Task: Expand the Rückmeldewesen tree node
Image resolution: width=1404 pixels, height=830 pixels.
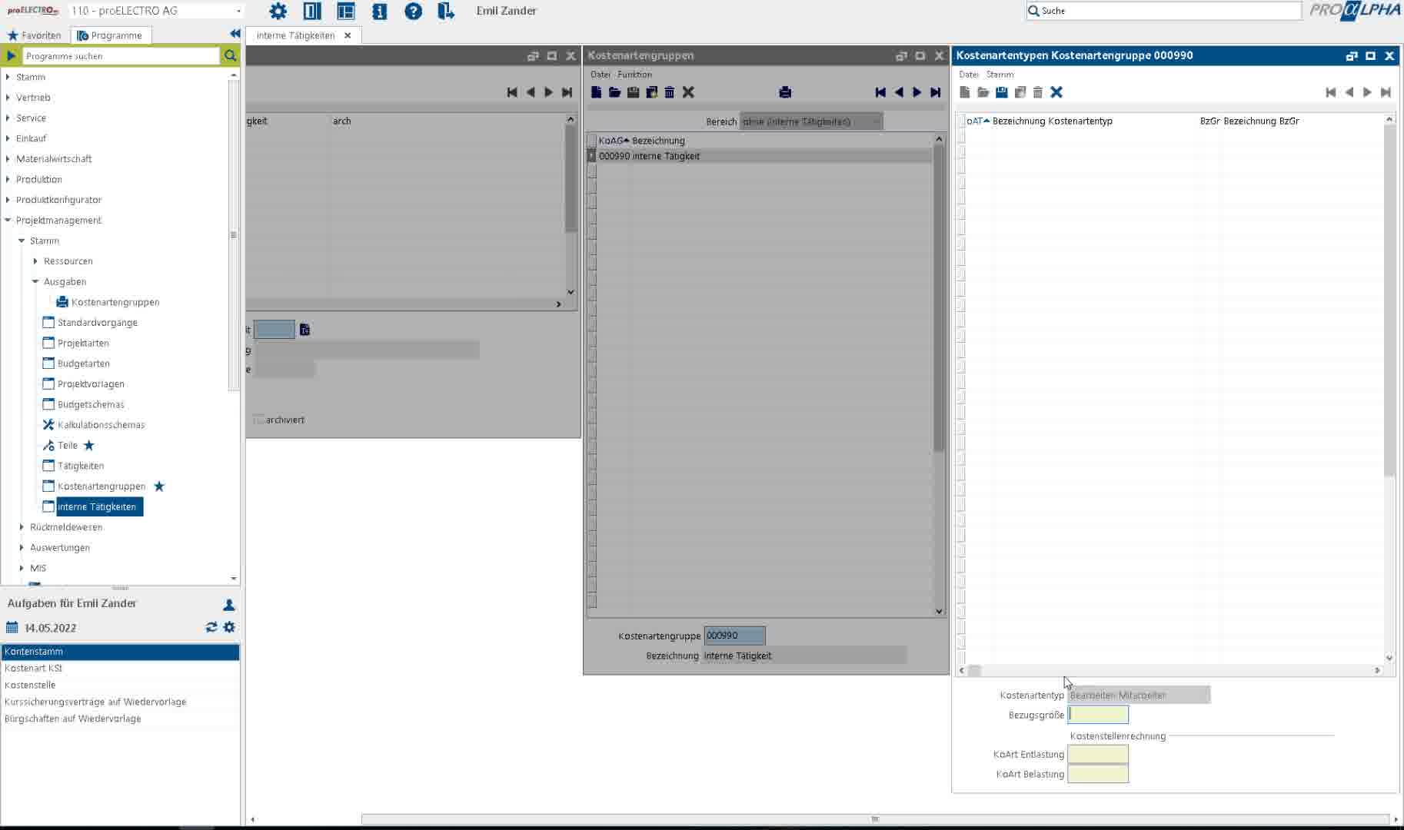Action: click(x=22, y=527)
